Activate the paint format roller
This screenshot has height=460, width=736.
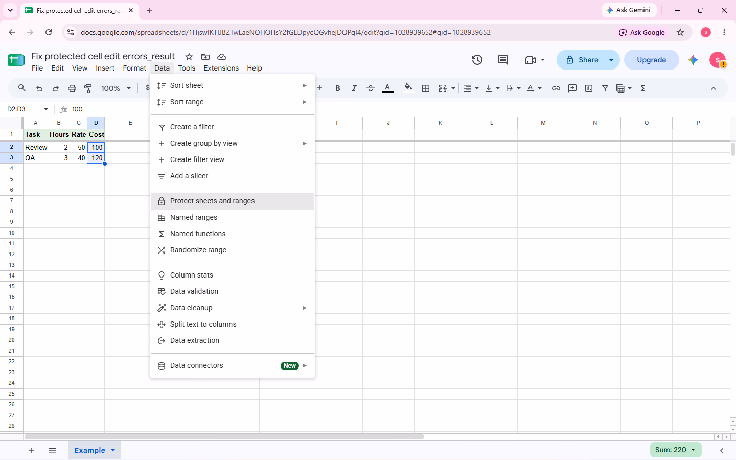[x=88, y=88]
